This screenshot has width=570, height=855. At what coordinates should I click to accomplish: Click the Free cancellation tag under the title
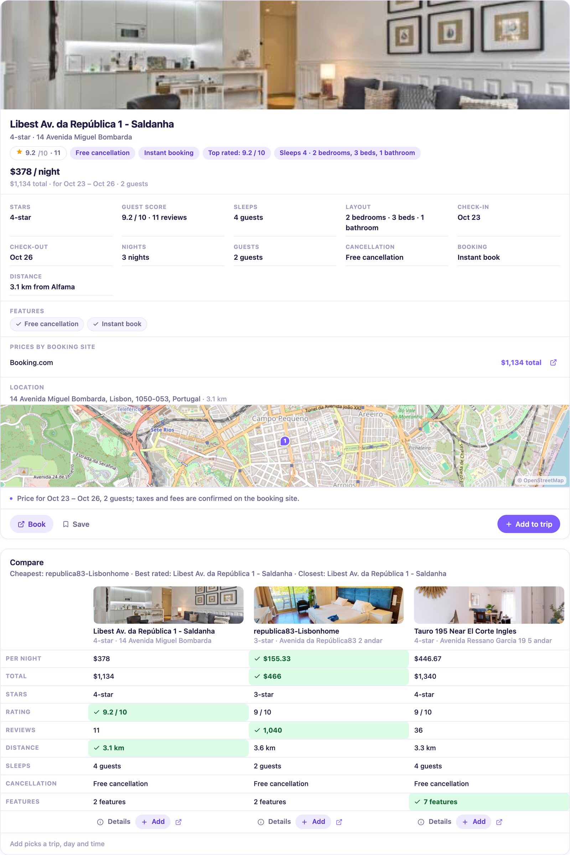click(x=103, y=153)
